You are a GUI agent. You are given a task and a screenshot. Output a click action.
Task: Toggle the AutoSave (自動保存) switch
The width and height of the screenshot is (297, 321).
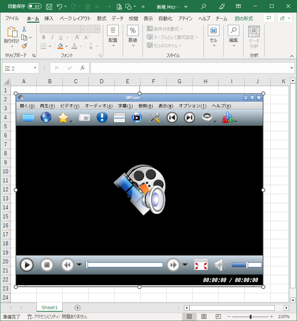pos(34,6)
